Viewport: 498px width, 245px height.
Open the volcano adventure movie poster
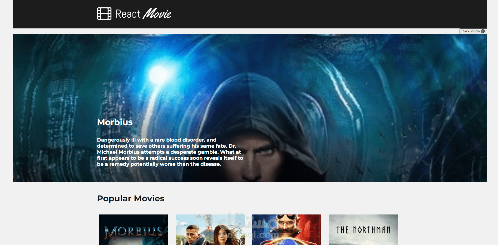pos(210,230)
